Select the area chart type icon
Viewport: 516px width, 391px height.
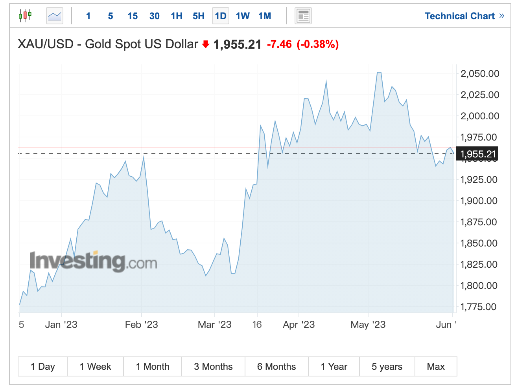[55, 16]
